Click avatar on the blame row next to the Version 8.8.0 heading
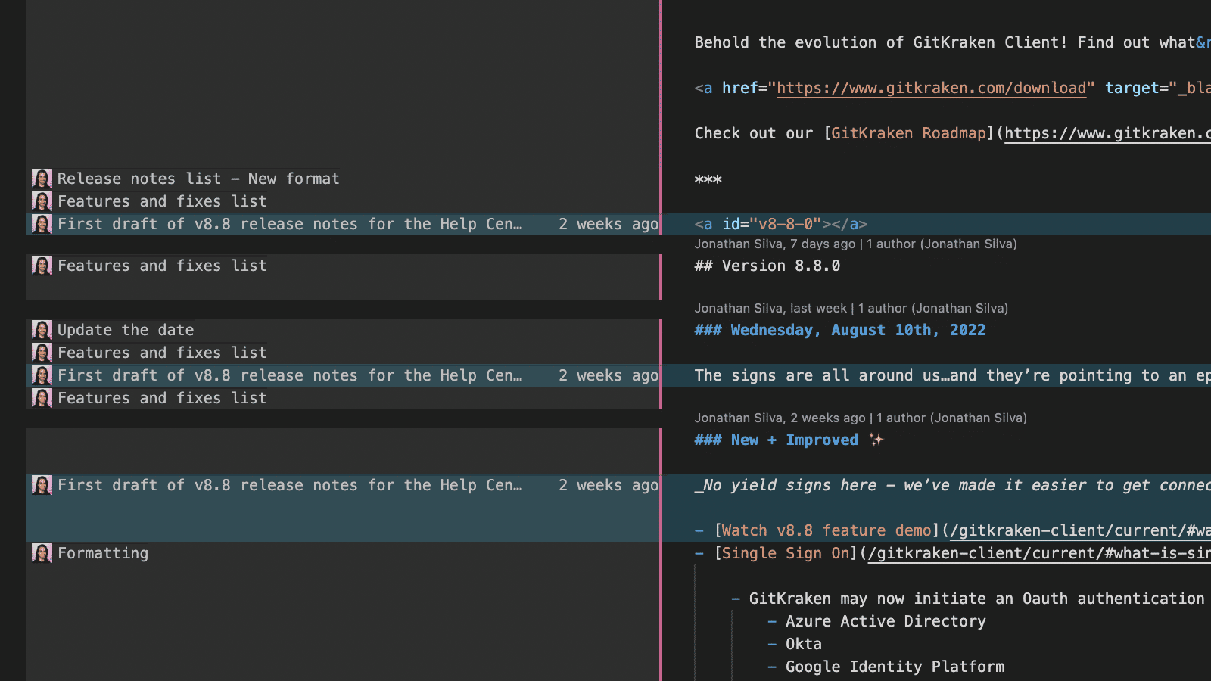Image resolution: width=1211 pixels, height=681 pixels. tap(42, 266)
